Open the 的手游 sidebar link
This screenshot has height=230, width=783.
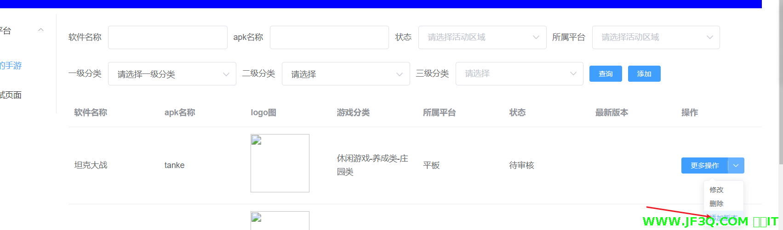tap(11, 66)
